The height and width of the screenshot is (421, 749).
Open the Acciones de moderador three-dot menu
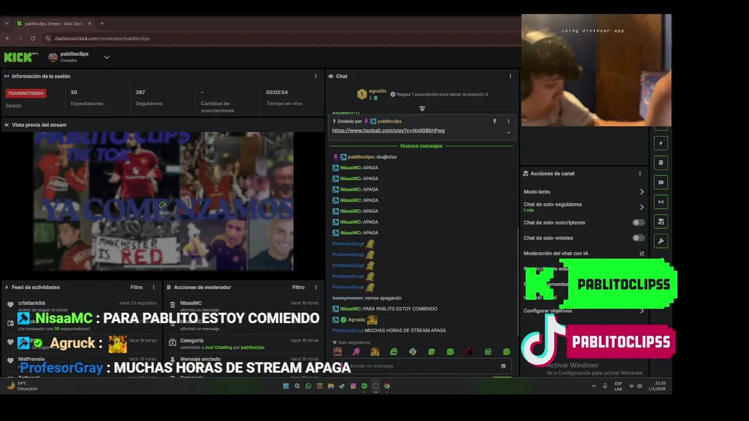(315, 287)
